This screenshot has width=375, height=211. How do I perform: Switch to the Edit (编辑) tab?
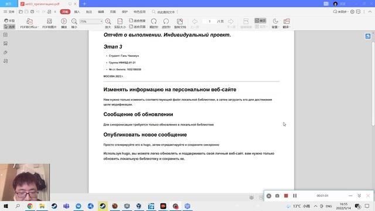(x=101, y=12)
